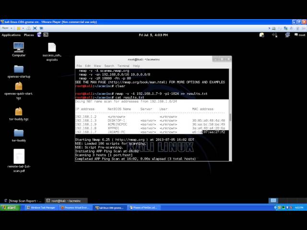Click the clock showing Fri Jul 5, 4:03 PM
Image resolution: width=307 pixels, height=230 pixels.
pyautogui.click(x=153, y=35)
